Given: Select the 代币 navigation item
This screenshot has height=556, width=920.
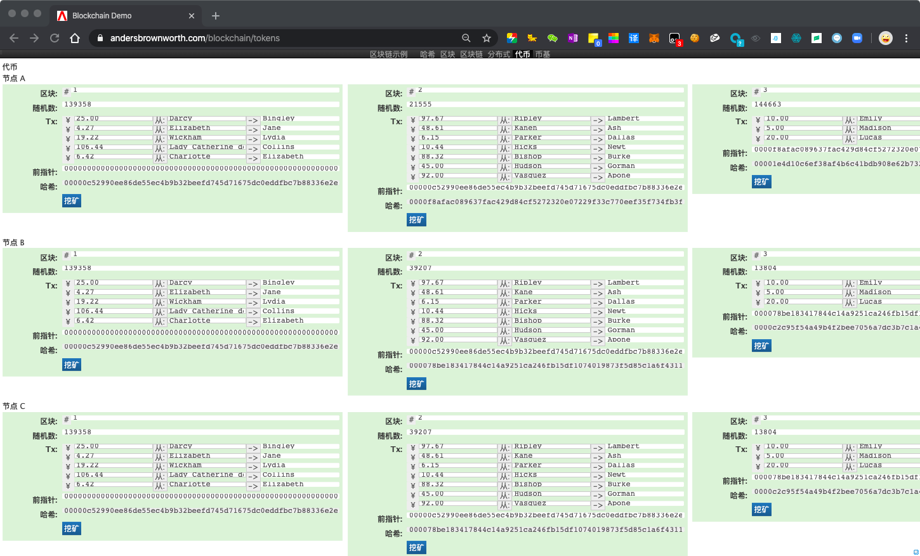Looking at the screenshot, I should tap(523, 55).
